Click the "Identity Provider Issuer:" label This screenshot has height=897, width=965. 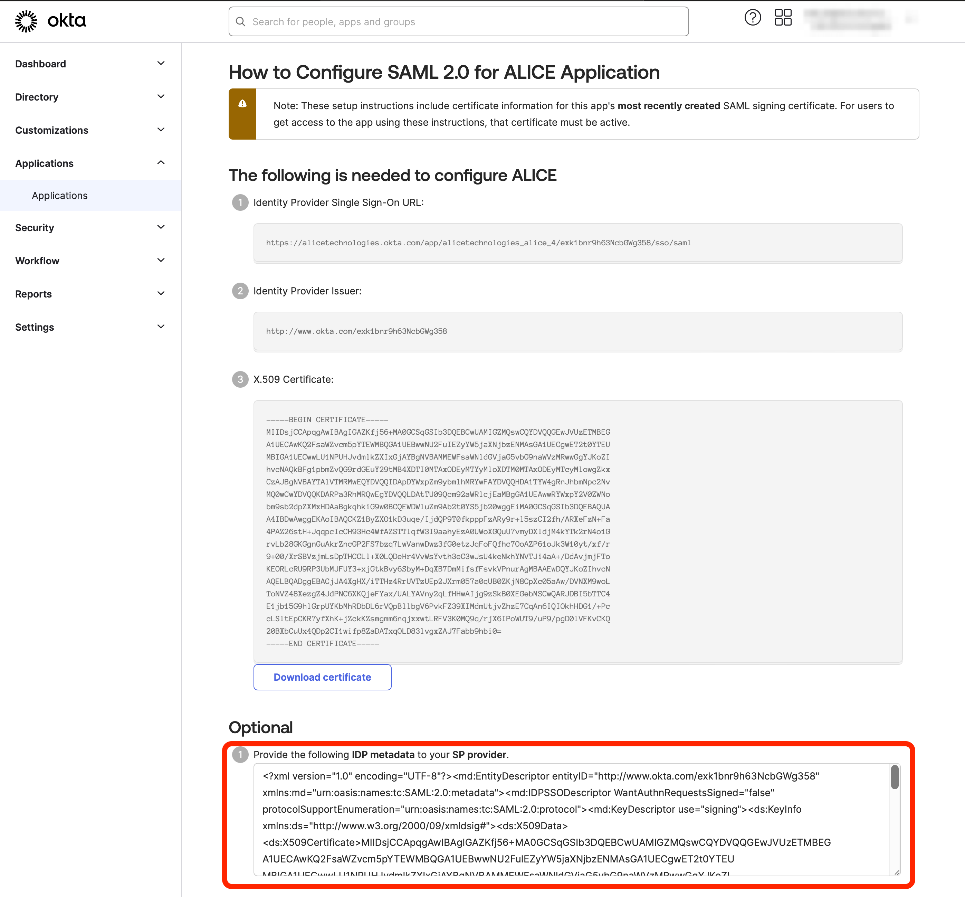[307, 291]
